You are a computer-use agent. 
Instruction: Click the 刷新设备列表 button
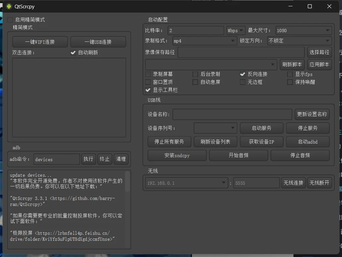click(x=215, y=142)
